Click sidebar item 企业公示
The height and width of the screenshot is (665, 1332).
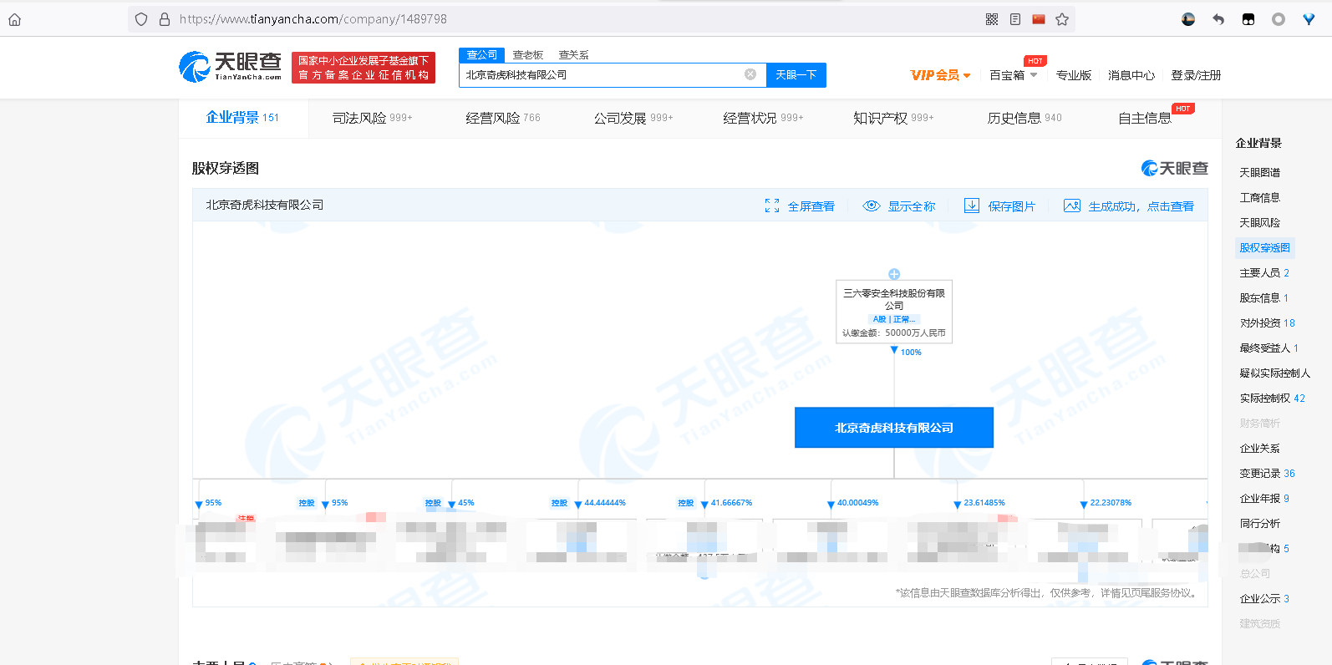coord(1264,598)
